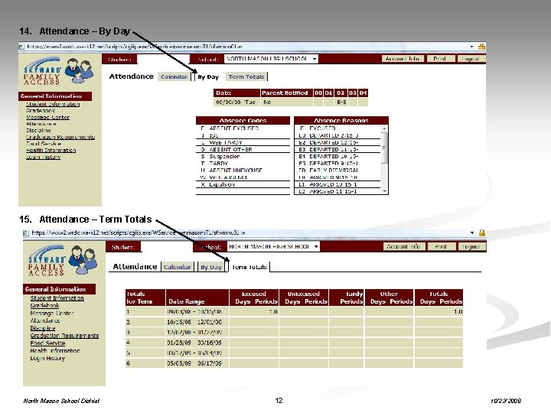Click URL address field in Term Totals screenshot
The height and width of the screenshot is (413, 551).
(249, 233)
